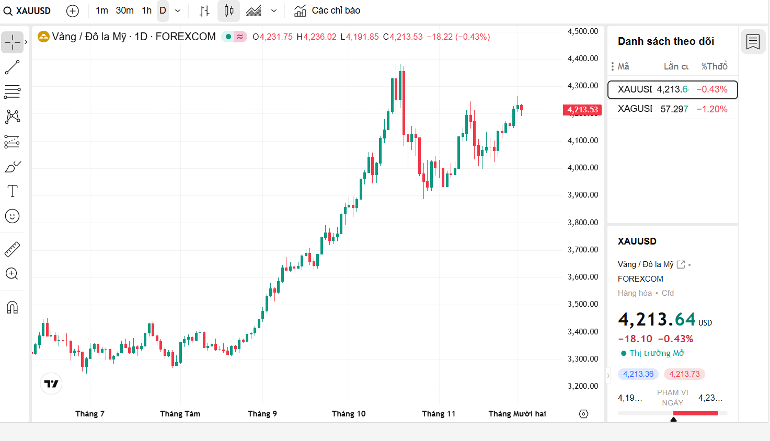The height and width of the screenshot is (441, 770).
Task: Toggle the watchlist panel icon
Action: [753, 42]
